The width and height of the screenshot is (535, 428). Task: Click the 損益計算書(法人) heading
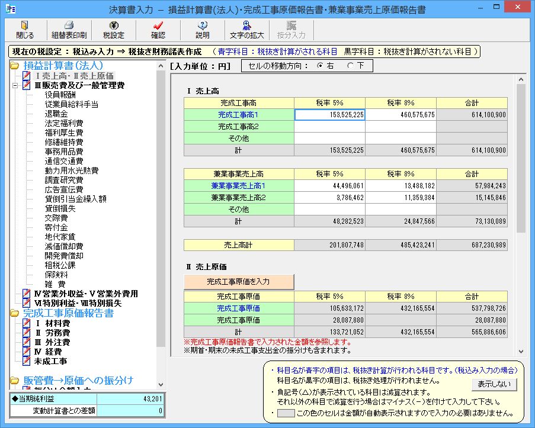pyautogui.click(x=63, y=66)
